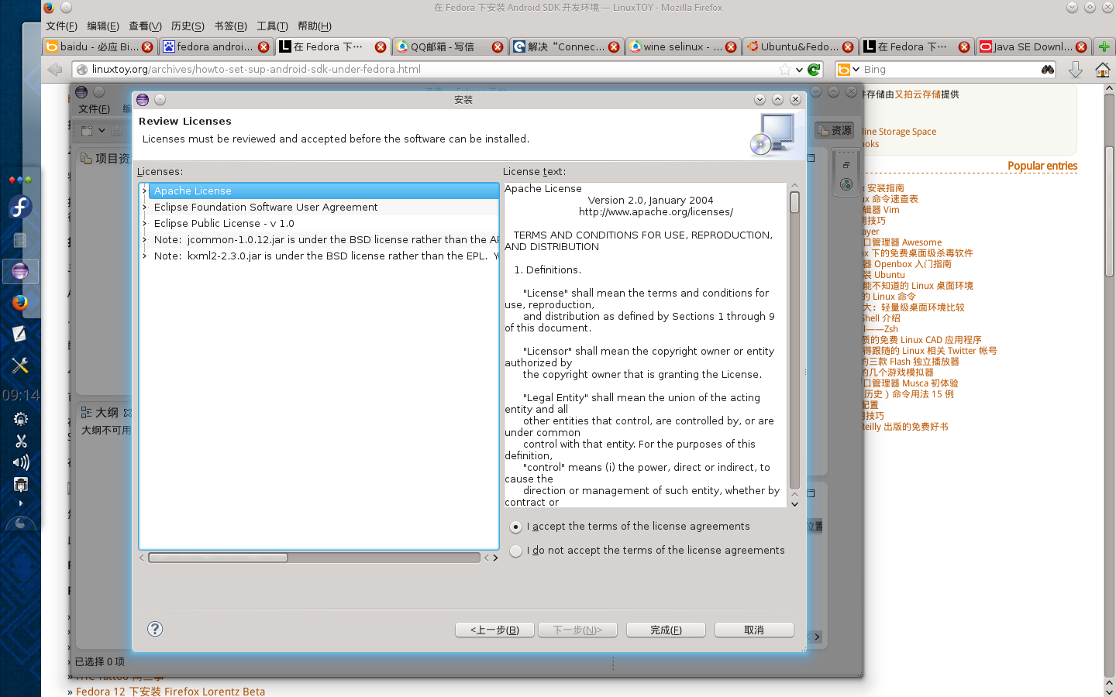Screen dimensions: 1116x697
Task: Search with the binoculars icon
Action: point(1048,70)
